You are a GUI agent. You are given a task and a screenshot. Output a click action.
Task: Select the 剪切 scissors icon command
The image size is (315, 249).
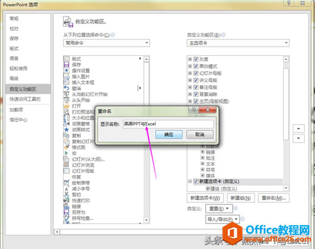click(67, 194)
